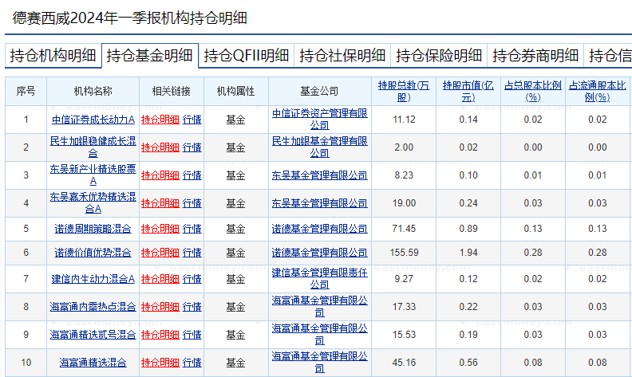View 持仓明细 for 海富通精选混合 in row 10

tap(160, 363)
